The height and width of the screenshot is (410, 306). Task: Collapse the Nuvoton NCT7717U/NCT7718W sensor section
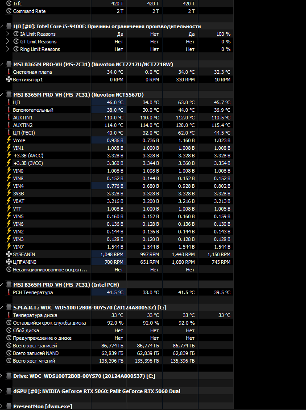point(2,64)
